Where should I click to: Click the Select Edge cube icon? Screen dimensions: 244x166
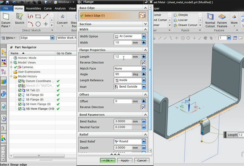point(142,16)
